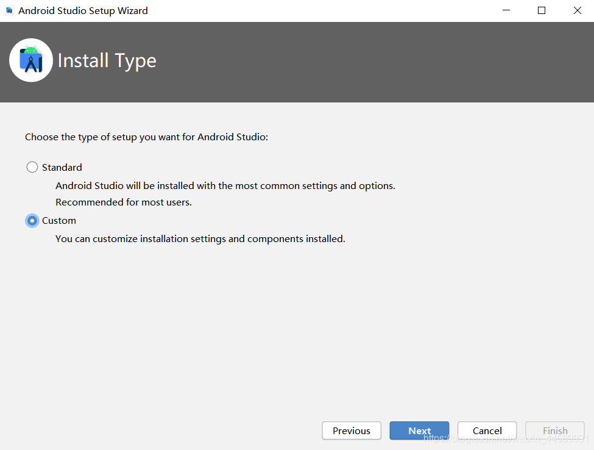Screen dimensions: 594x450
Task: Select the Standard install type radio button
Action: coord(32,167)
